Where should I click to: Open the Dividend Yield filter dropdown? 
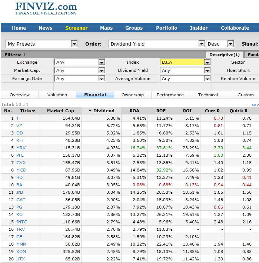185,70
